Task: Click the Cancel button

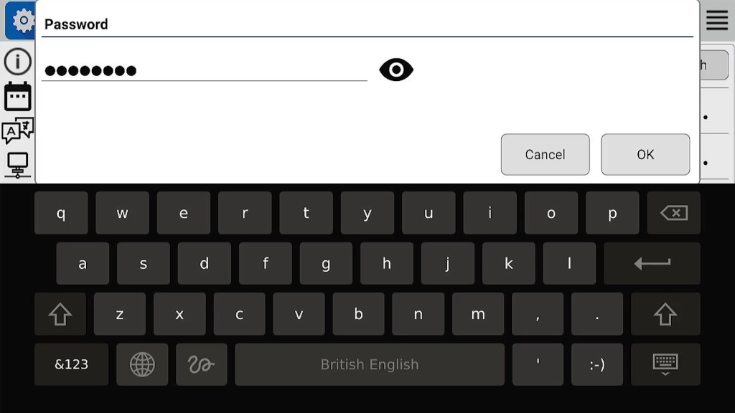Action: pos(546,155)
